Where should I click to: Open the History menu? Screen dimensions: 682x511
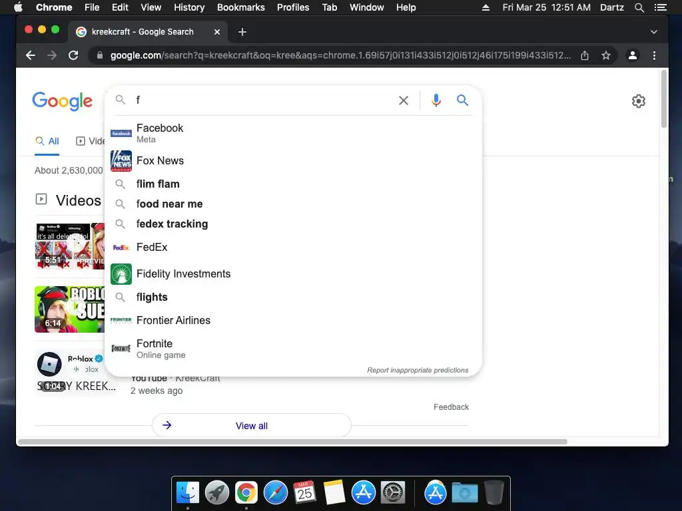tap(189, 7)
